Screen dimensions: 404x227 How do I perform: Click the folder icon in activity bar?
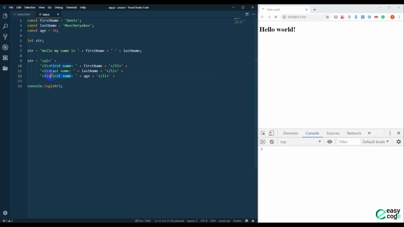5,68
